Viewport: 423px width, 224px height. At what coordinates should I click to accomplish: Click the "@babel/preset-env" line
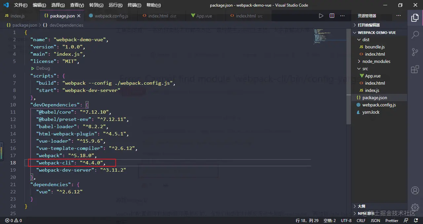click(83, 119)
